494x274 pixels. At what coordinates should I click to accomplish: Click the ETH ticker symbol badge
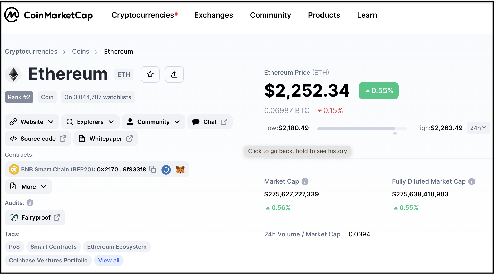pos(124,74)
